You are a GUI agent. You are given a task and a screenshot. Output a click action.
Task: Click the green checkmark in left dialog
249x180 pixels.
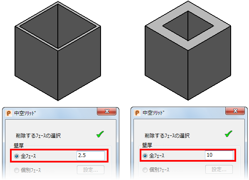point(100,134)
